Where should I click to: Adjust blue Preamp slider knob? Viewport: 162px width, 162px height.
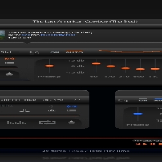(138, 114)
